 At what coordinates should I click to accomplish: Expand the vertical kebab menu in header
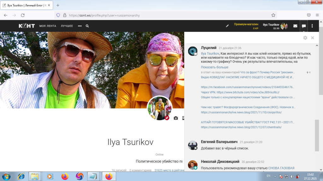[x=312, y=26]
